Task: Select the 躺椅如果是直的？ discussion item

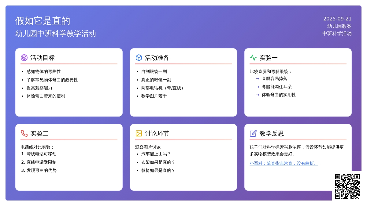Action: (x=158, y=170)
